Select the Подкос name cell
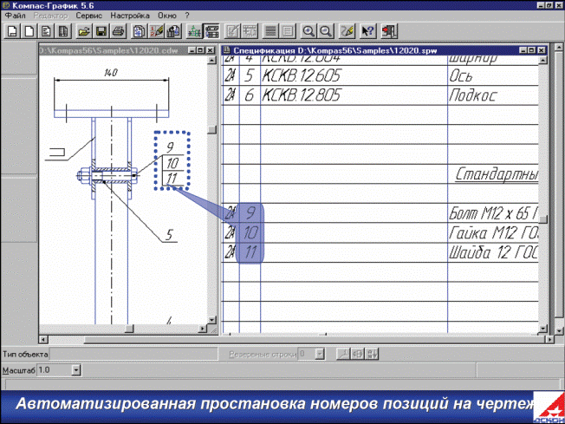Viewport: 565px width, 424px height. coord(493,95)
